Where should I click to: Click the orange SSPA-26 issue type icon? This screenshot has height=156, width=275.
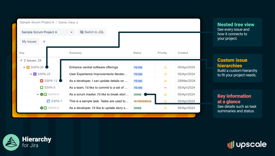(28, 67)
